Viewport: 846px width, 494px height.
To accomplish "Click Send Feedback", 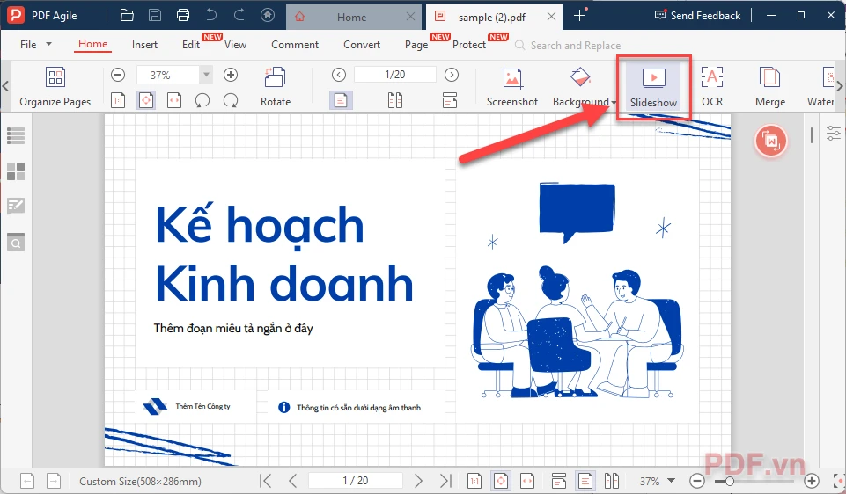I will click(697, 16).
